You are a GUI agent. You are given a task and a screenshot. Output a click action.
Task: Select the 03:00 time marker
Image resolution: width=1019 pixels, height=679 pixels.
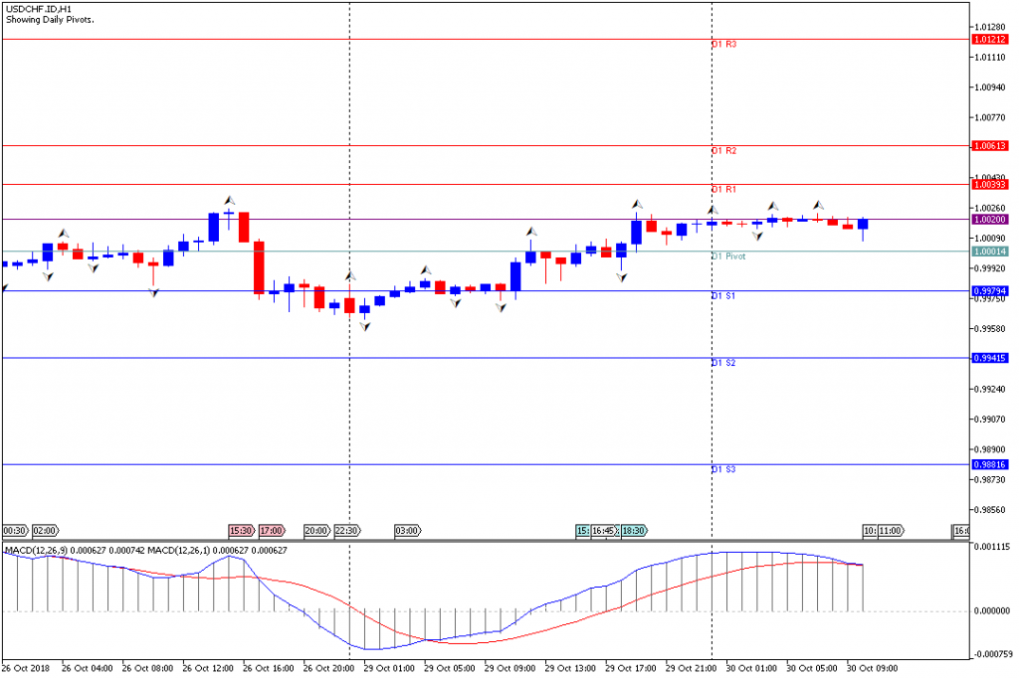[407, 531]
